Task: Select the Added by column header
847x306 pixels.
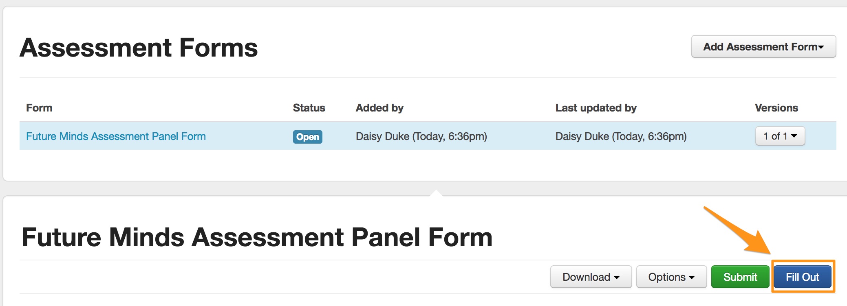Action: tap(379, 108)
